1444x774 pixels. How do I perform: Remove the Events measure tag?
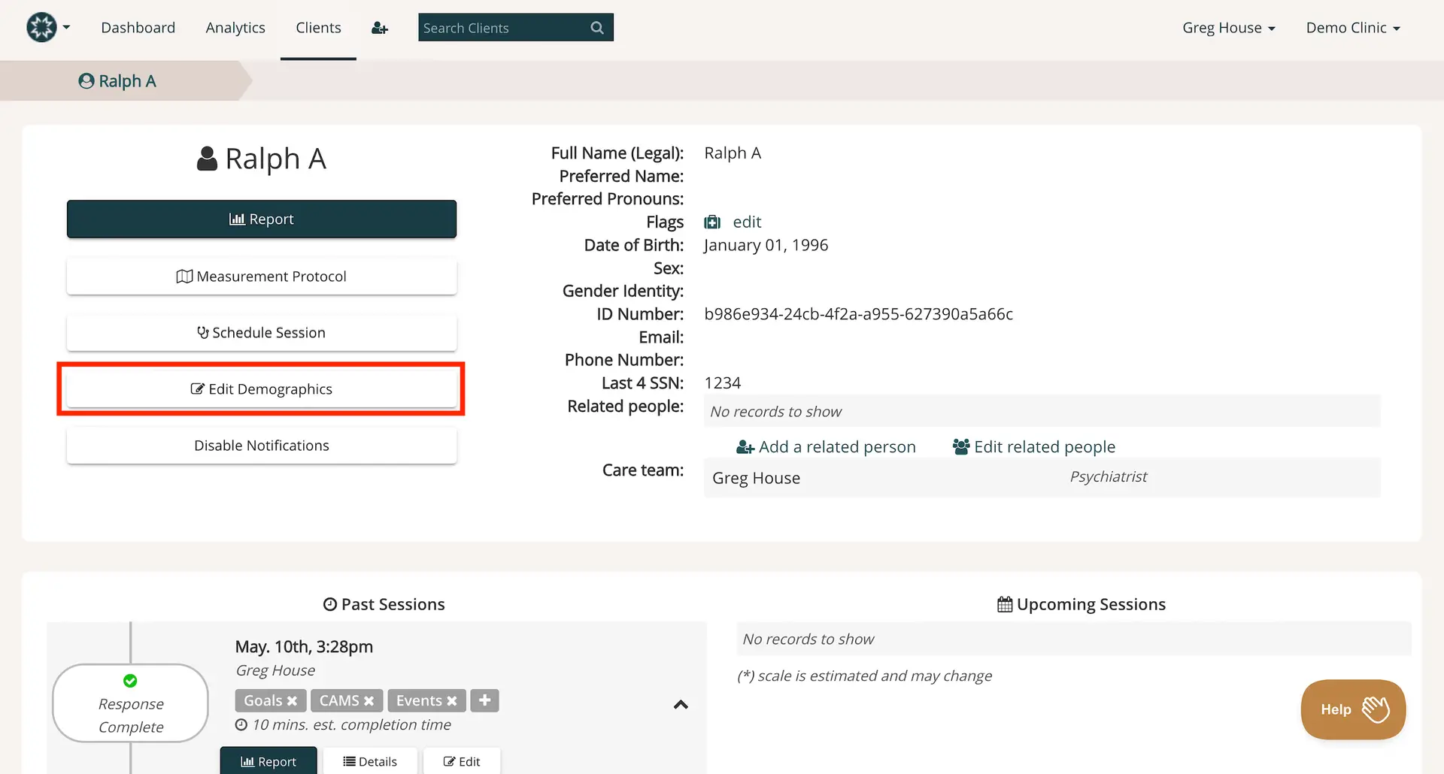452,700
